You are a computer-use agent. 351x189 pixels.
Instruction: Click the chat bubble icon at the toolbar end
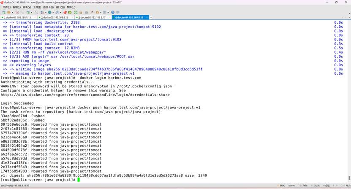(x=117, y=12)
